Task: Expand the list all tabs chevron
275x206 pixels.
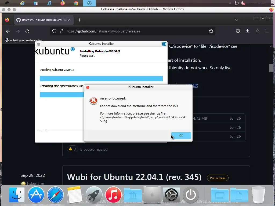Action: tap(237, 20)
